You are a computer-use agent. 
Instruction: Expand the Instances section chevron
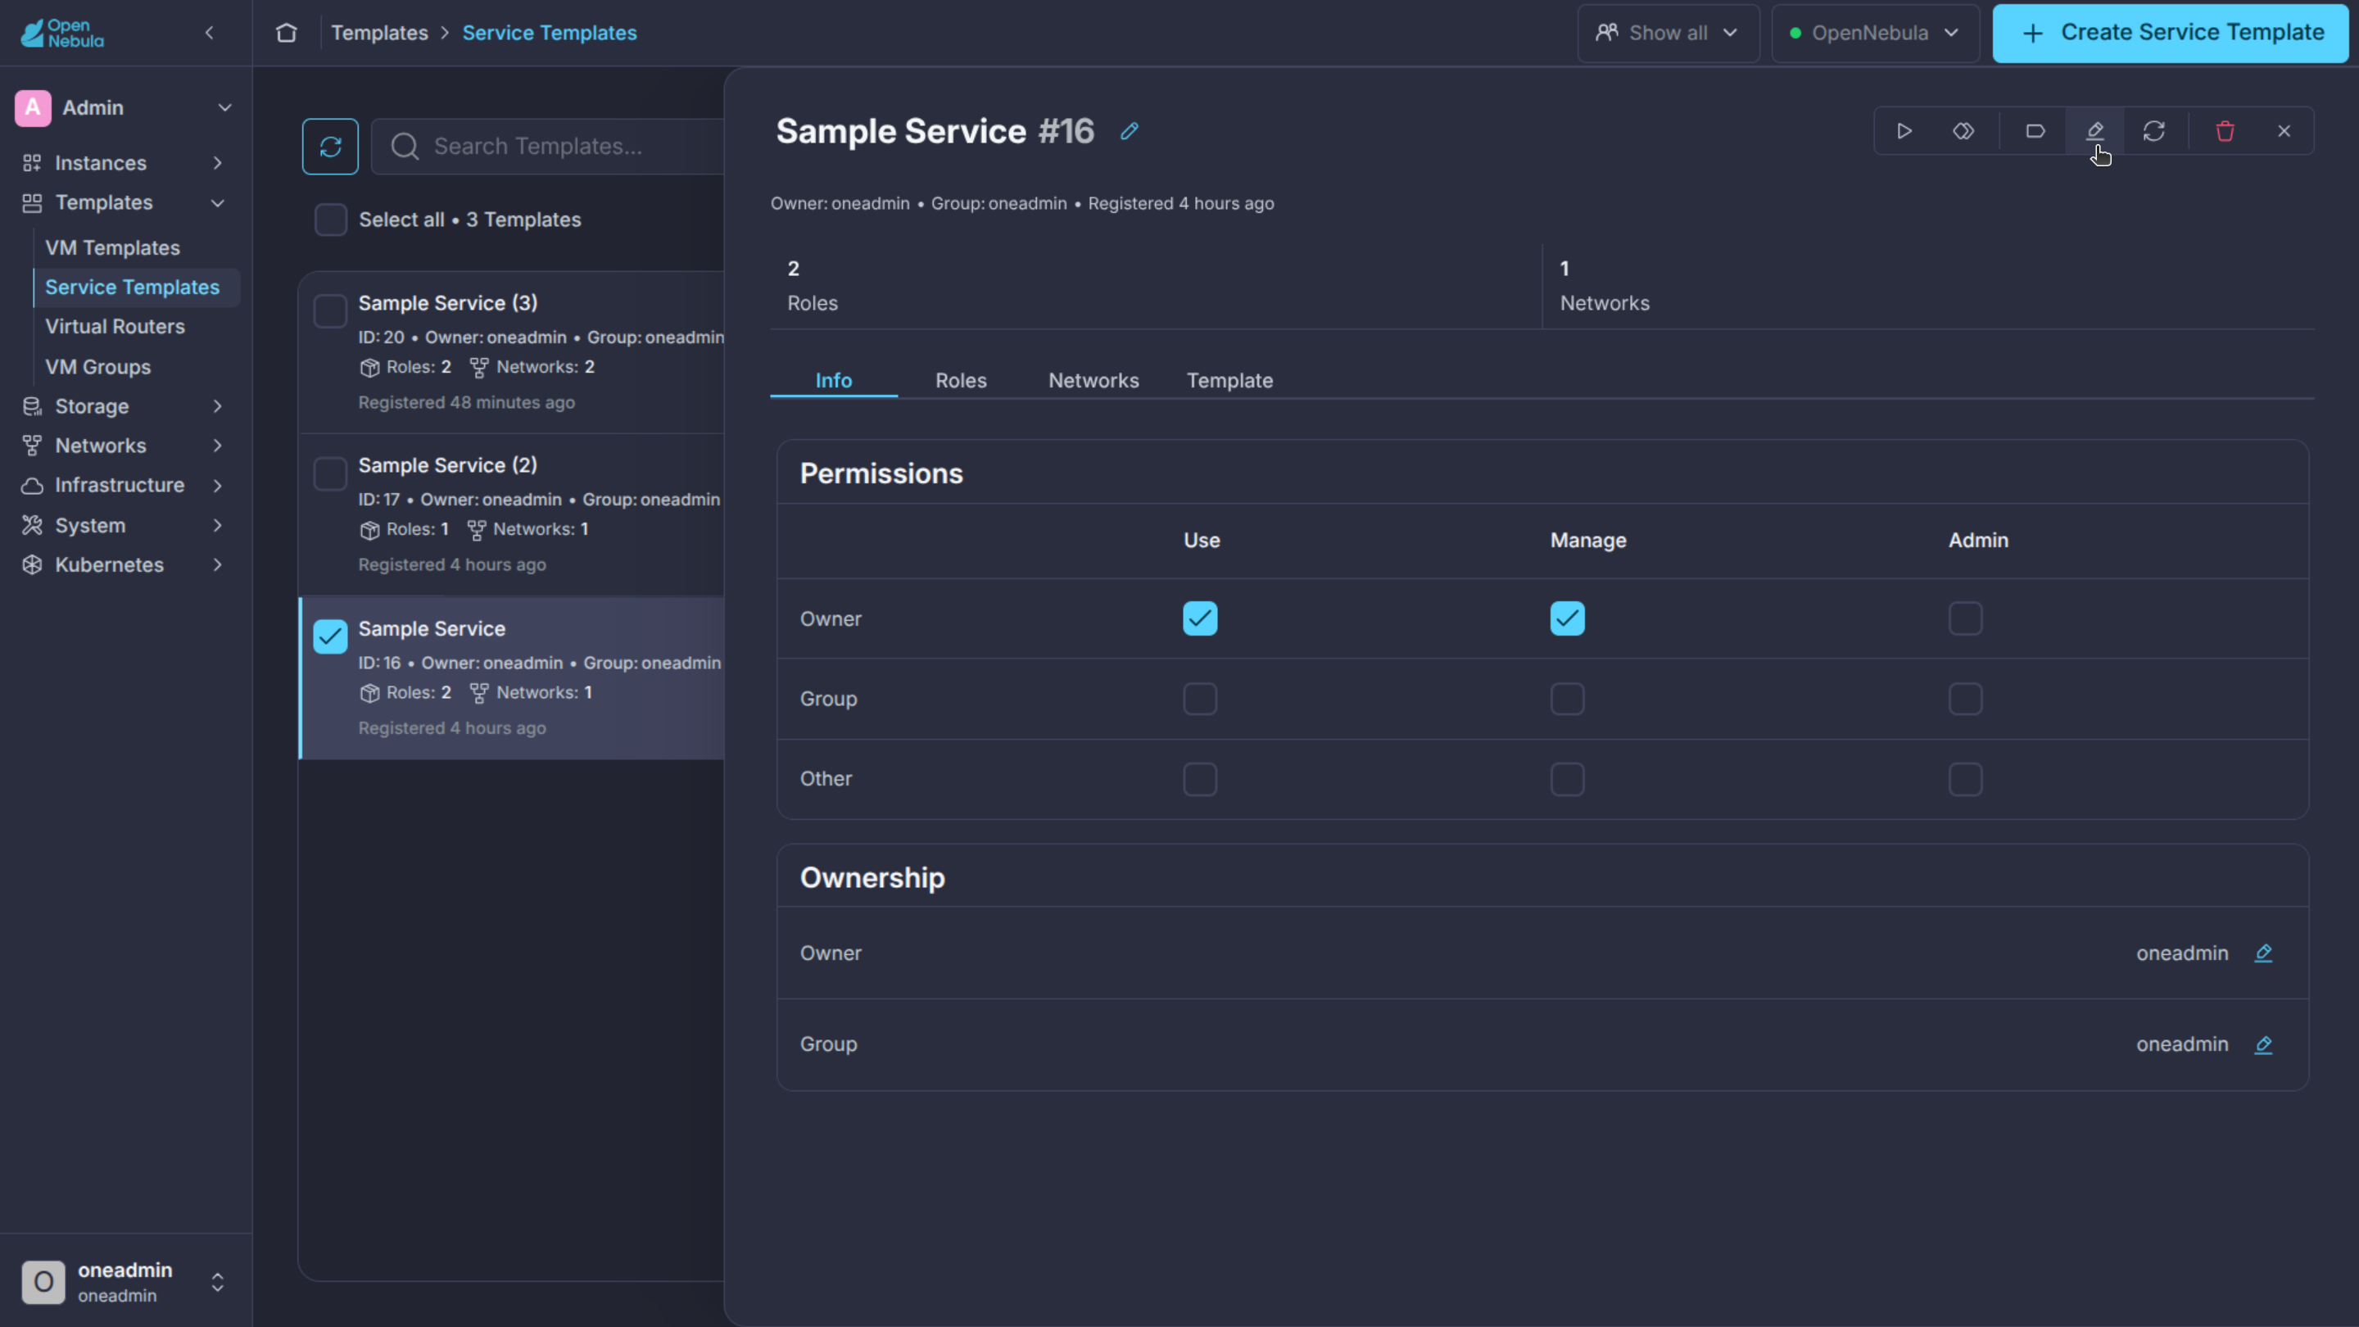click(x=218, y=163)
